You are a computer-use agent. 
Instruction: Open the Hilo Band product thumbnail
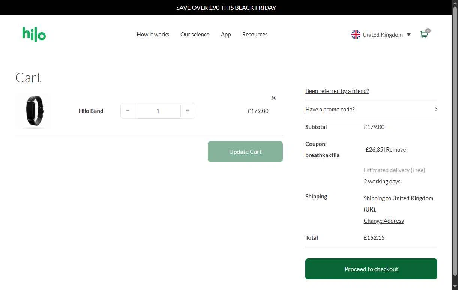33,111
